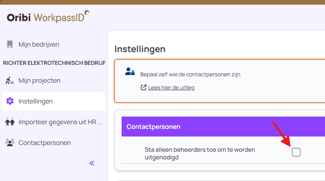Collapse the sidebar with double chevron
The height and width of the screenshot is (181, 325).
92,163
